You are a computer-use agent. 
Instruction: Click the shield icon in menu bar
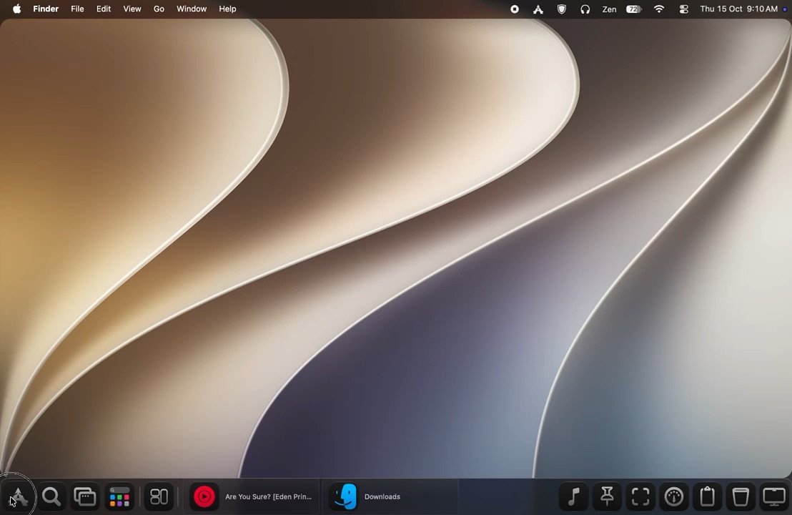[561, 9]
